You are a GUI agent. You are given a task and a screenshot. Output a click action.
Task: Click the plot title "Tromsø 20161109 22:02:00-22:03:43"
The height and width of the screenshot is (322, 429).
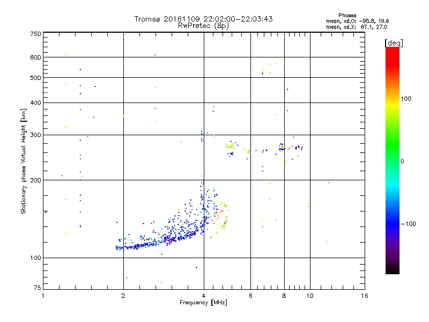click(203, 19)
